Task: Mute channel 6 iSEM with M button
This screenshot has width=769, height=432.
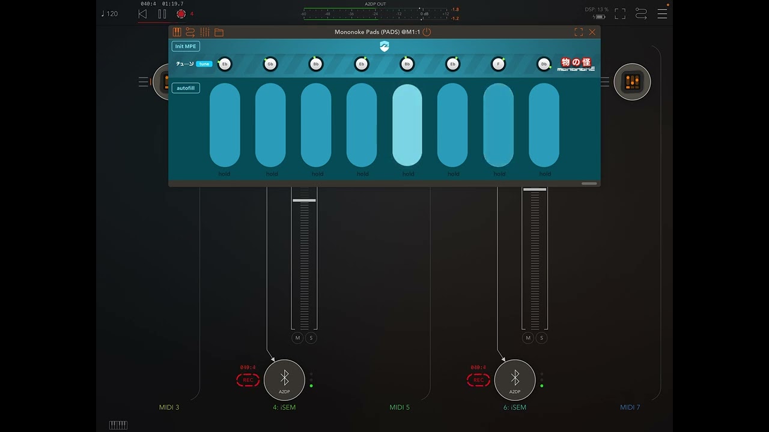Action: coord(528,338)
